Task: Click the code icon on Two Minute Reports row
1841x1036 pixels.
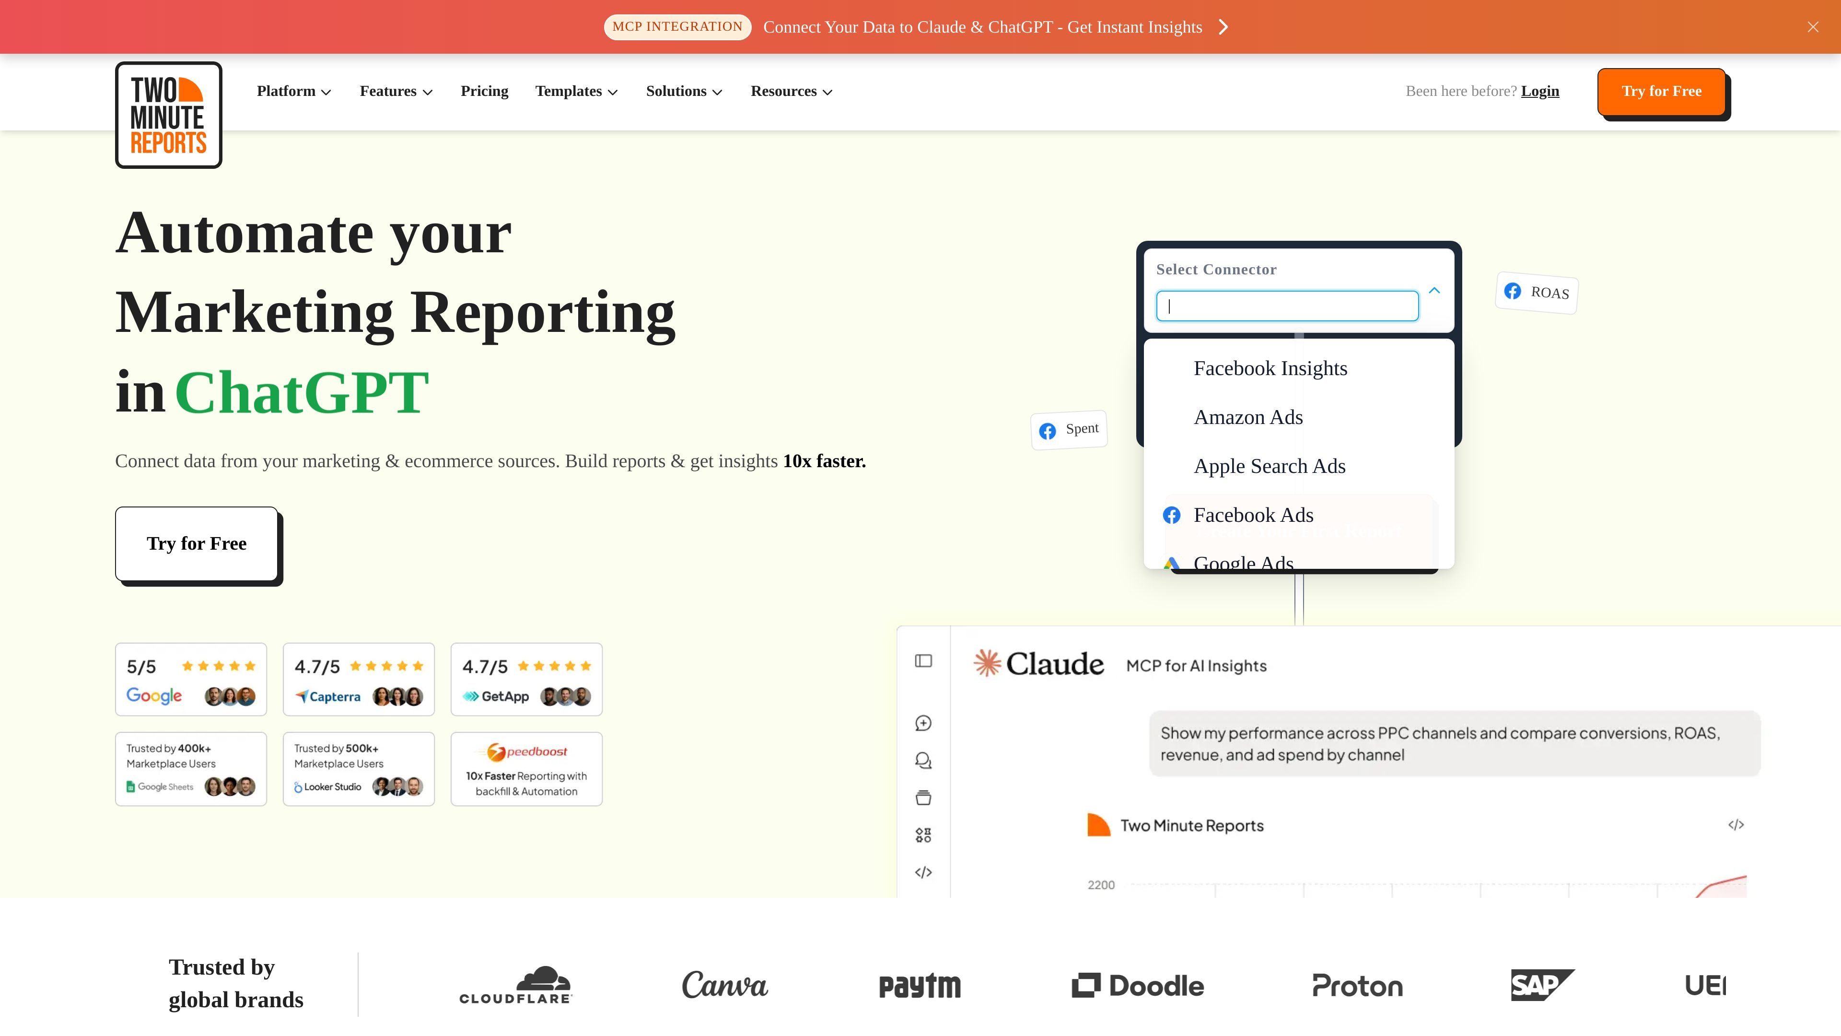Action: click(x=1736, y=825)
